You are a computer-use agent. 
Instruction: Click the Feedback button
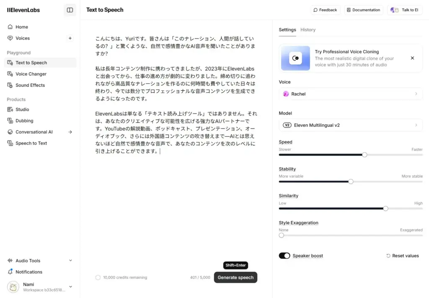click(325, 10)
